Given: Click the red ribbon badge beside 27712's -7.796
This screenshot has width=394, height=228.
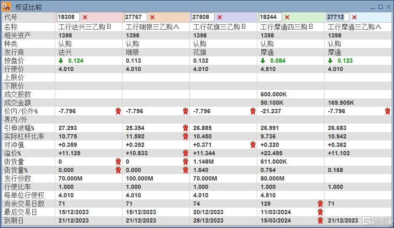Looking at the screenshot, I should 387,111.
